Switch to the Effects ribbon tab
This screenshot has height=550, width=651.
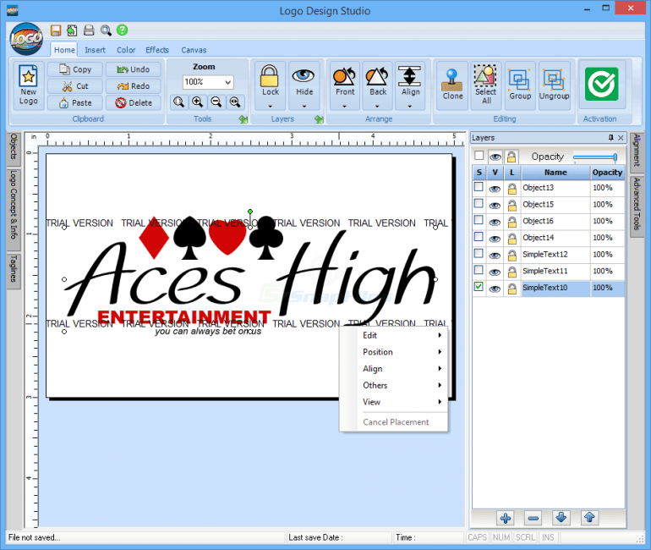157,50
